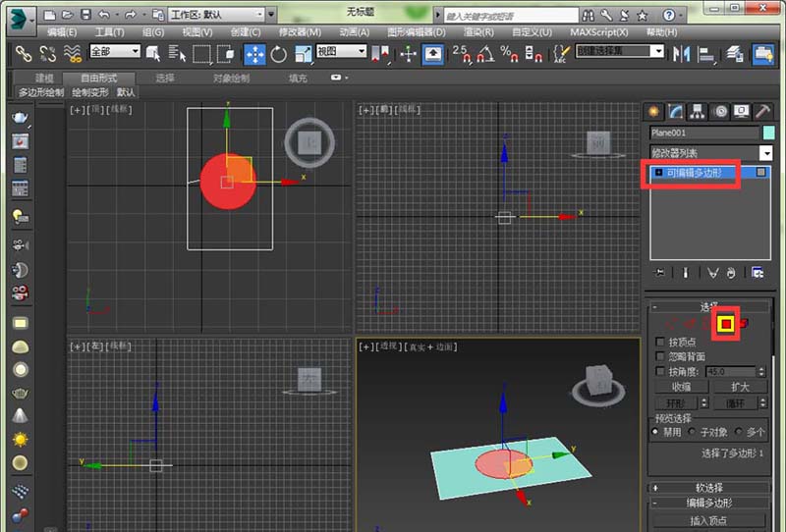Open the Create tab in command panel
786x532 pixels.
click(x=654, y=111)
